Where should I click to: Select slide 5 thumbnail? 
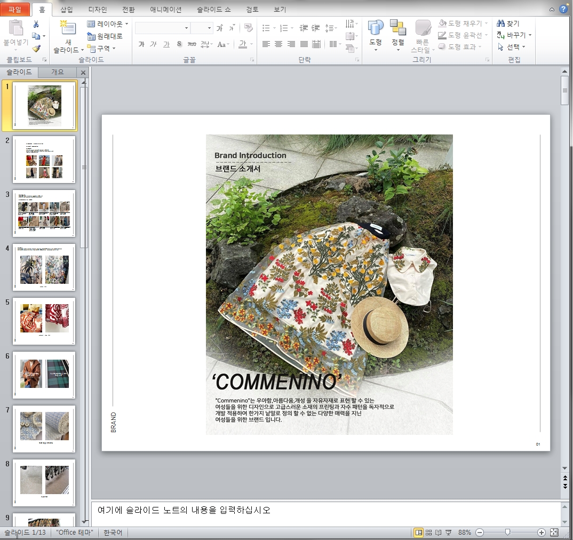click(x=44, y=321)
